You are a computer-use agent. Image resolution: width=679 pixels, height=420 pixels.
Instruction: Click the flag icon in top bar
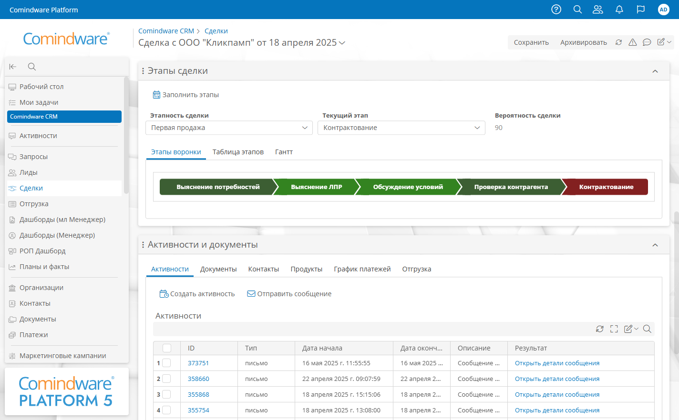pos(641,10)
